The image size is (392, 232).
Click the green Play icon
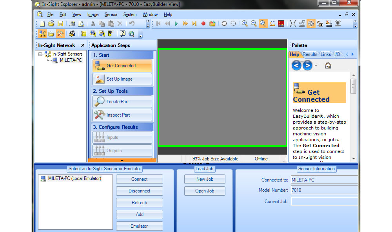pos(176,24)
